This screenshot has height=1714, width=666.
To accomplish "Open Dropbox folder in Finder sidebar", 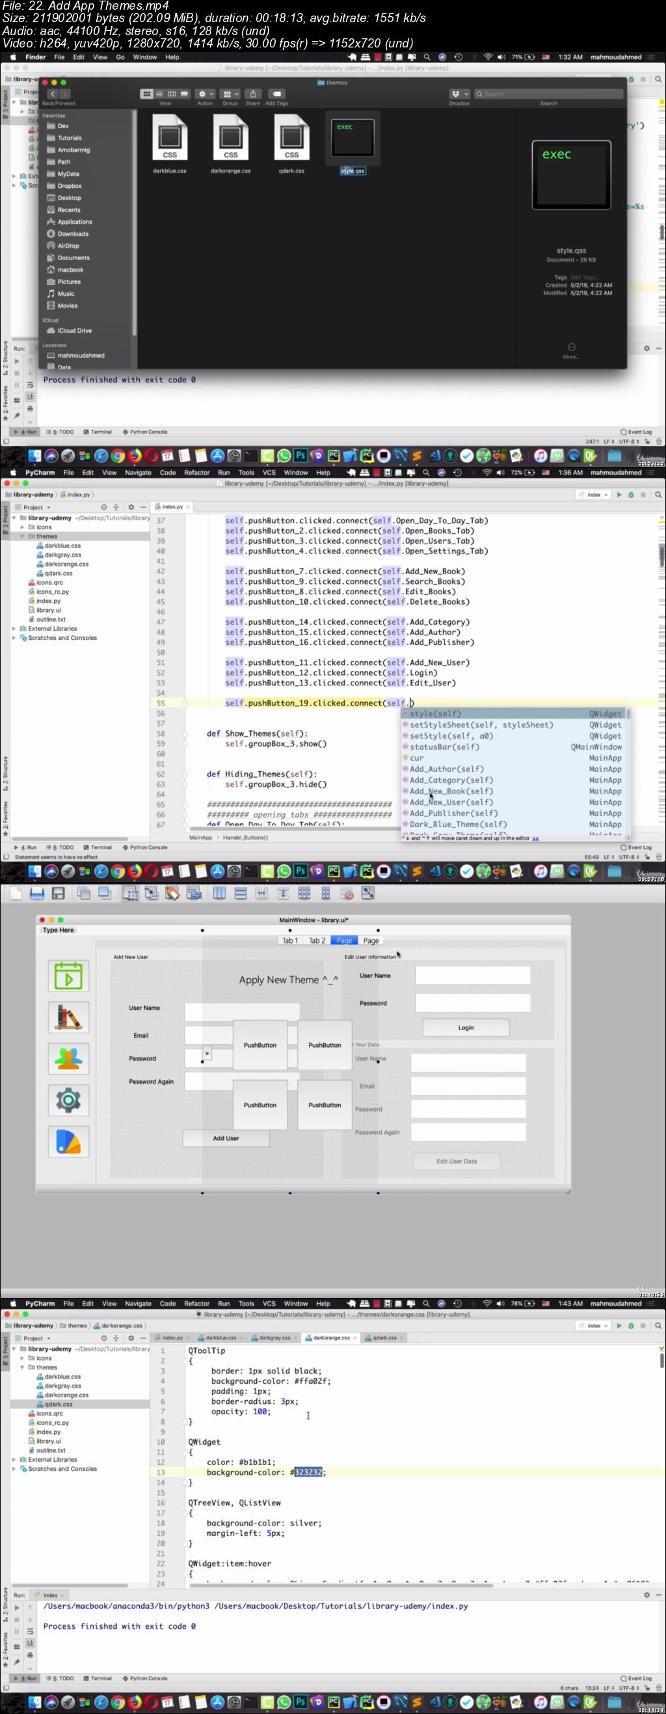I will (69, 185).
